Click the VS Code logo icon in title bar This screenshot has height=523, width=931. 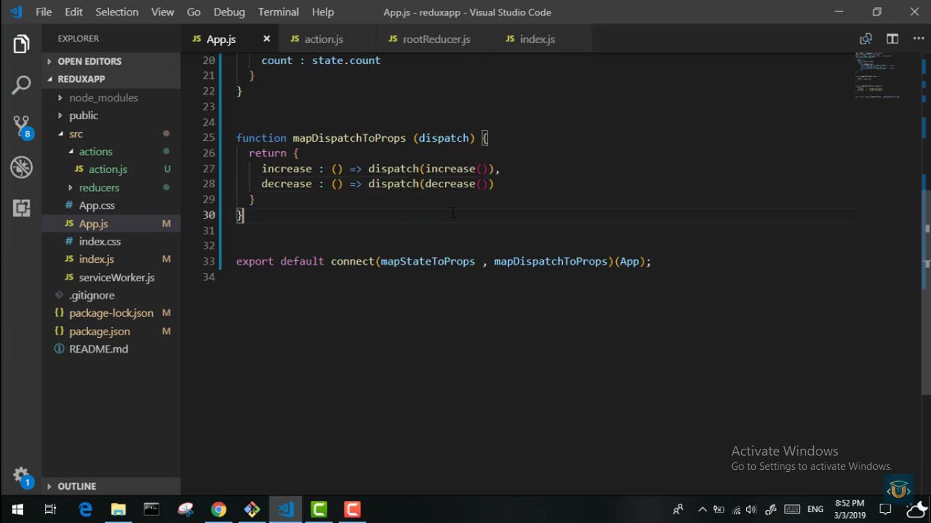coord(16,12)
